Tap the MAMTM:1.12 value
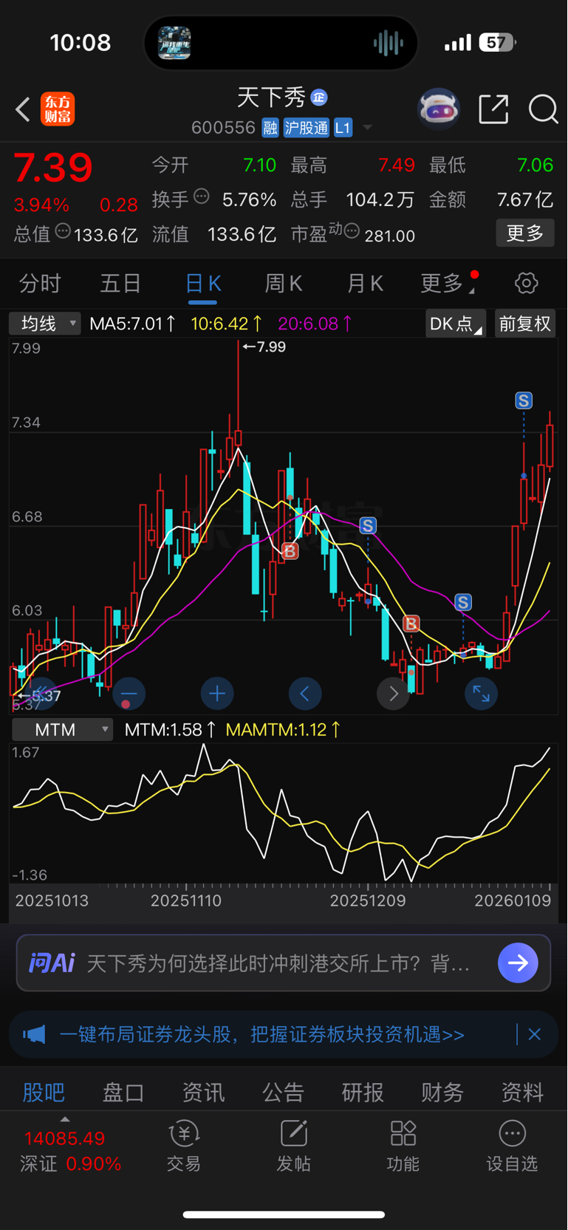Viewport: 568px width, 1230px height. coord(284,730)
